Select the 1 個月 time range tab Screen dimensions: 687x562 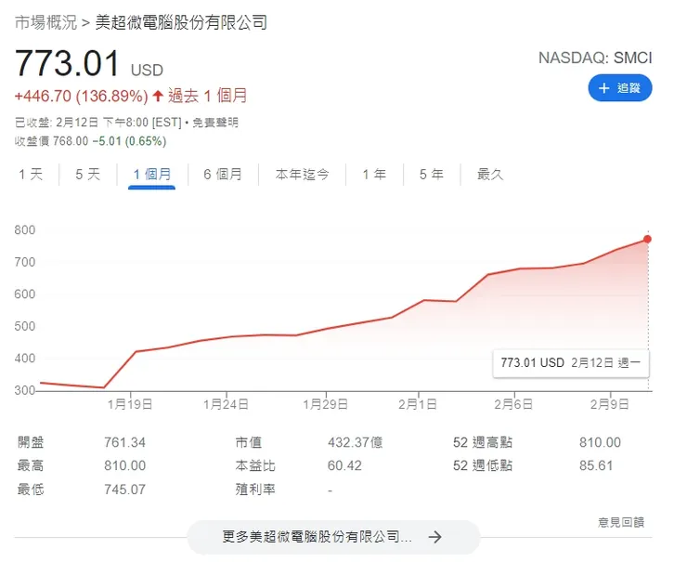pos(151,175)
